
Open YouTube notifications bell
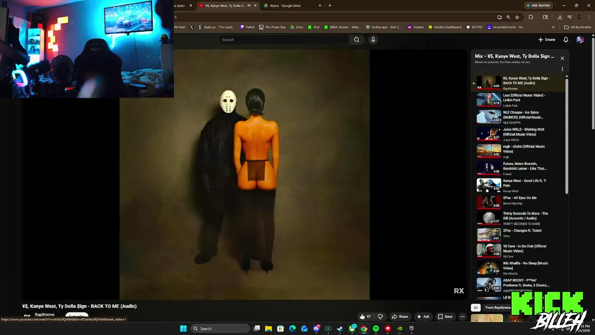pyautogui.click(x=566, y=40)
